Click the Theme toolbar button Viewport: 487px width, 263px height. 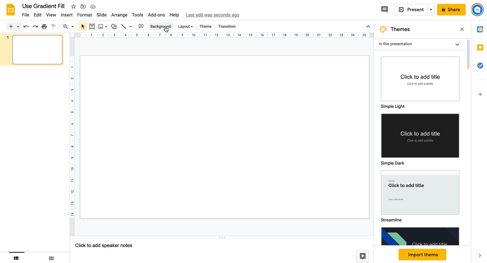pos(206,26)
